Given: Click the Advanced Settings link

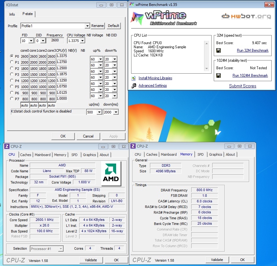Looking at the screenshot, I should (x=153, y=86).
